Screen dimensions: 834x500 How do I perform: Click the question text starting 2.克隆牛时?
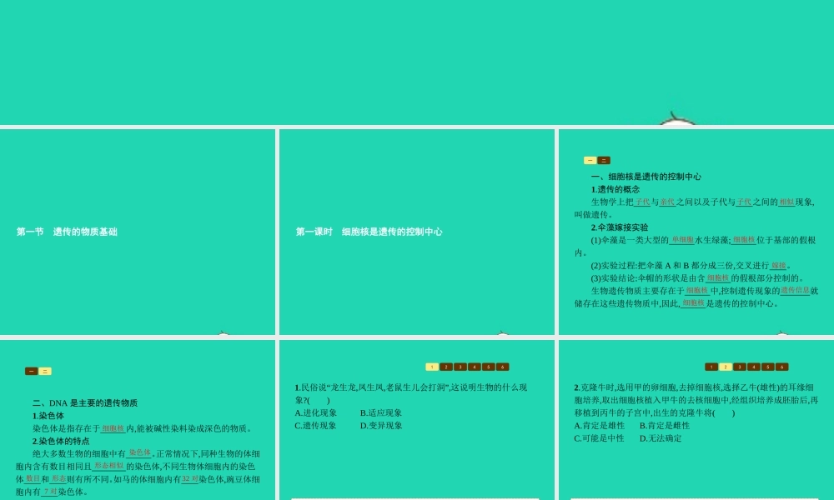coord(696,400)
